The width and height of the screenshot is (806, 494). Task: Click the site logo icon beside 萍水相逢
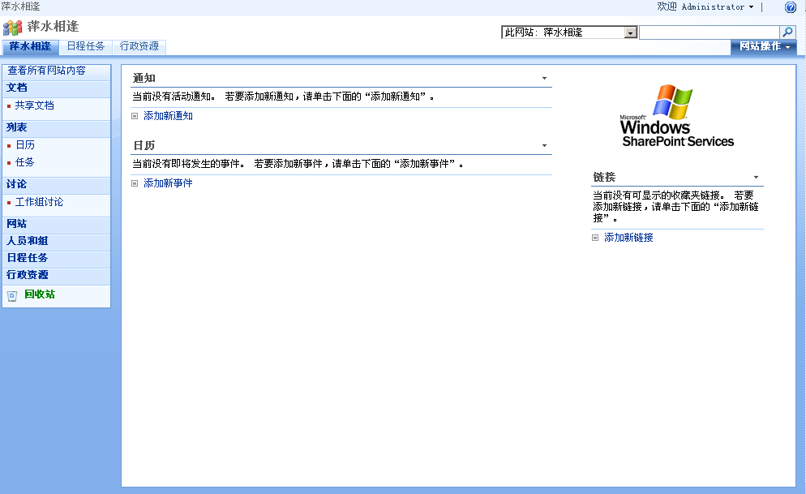tap(12, 28)
